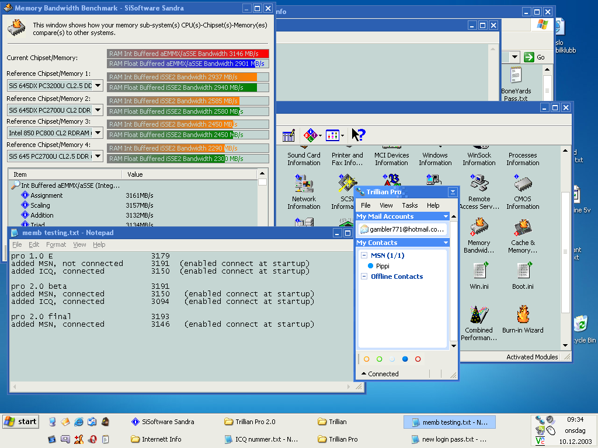Click Sandra toolbar table-with-pencil icon
The image size is (598, 448).
pyautogui.click(x=288, y=135)
